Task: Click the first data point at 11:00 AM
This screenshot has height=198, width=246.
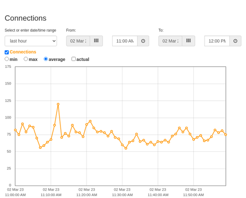Action: click(x=15, y=130)
